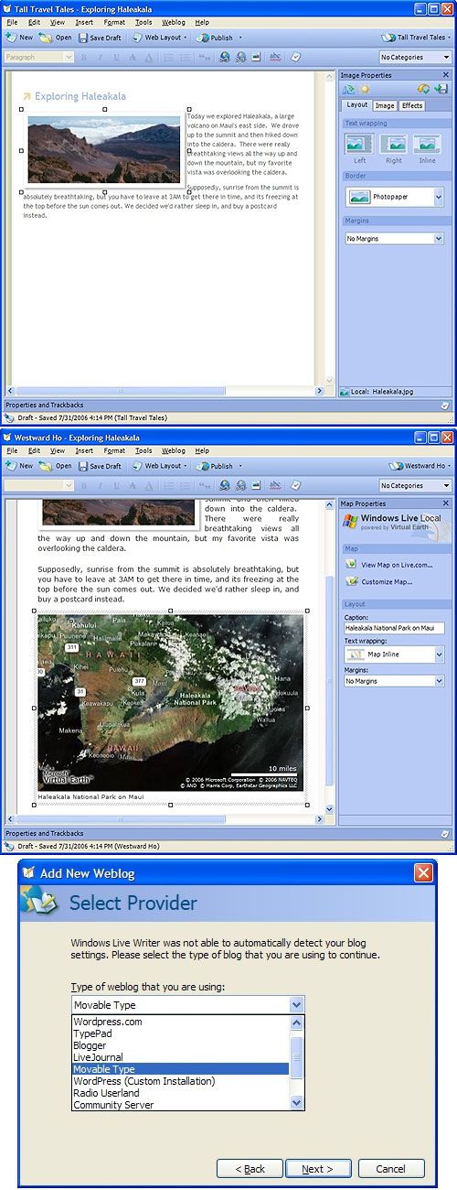The width and height of the screenshot is (457, 1190).
Task: Switch to Image tab in Image Properties
Action: (385, 105)
